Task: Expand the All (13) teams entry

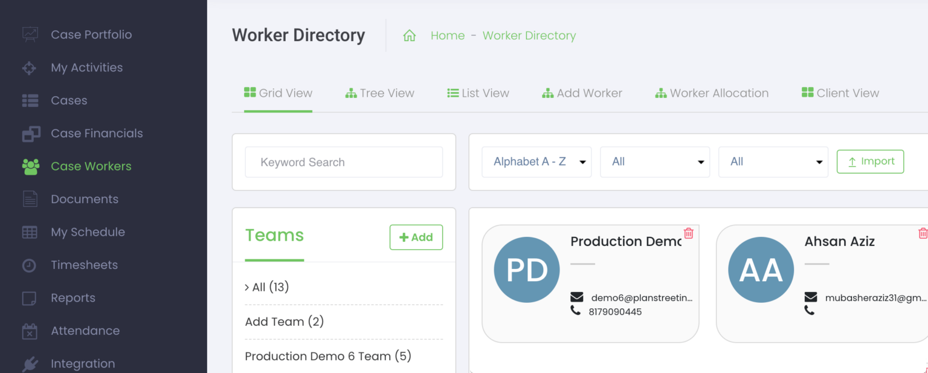Action: (267, 287)
